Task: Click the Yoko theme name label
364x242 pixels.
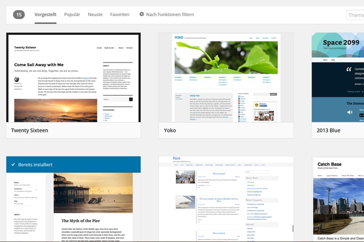Action: coord(170,130)
